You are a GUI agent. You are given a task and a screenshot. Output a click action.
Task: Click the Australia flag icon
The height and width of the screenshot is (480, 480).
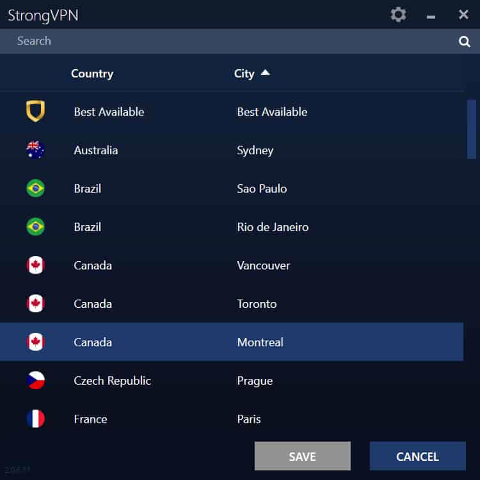pos(35,150)
